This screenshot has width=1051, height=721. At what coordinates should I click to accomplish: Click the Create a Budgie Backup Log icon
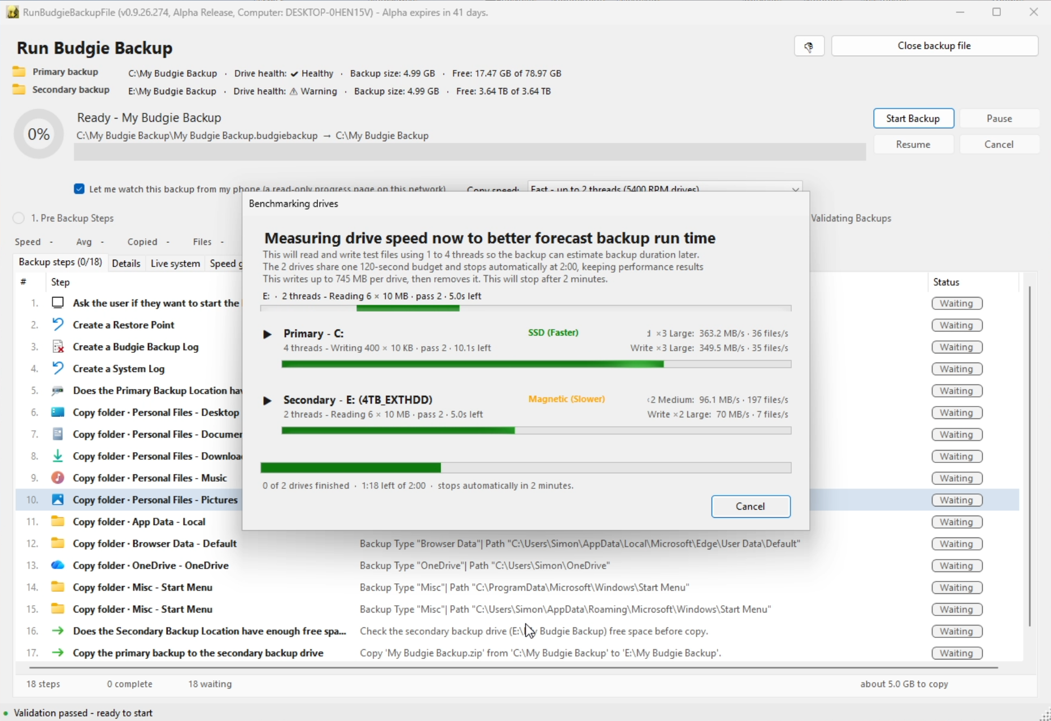(x=58, y=347)
